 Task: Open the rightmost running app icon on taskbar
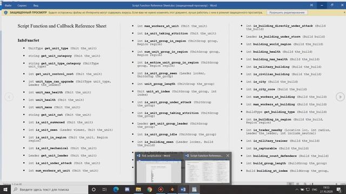click(194, 189)
